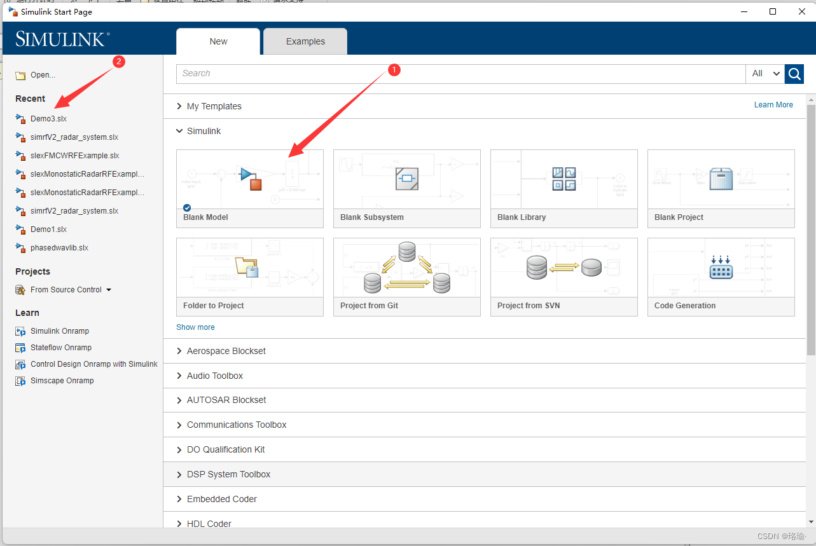
Task: Open the All filter dropdown
Action: (x=764, y=73)
